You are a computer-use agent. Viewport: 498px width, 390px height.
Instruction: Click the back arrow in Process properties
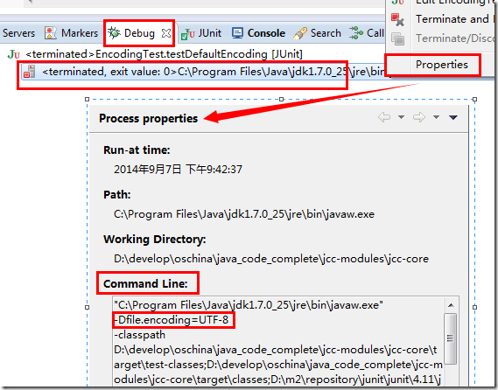(384, 117)
